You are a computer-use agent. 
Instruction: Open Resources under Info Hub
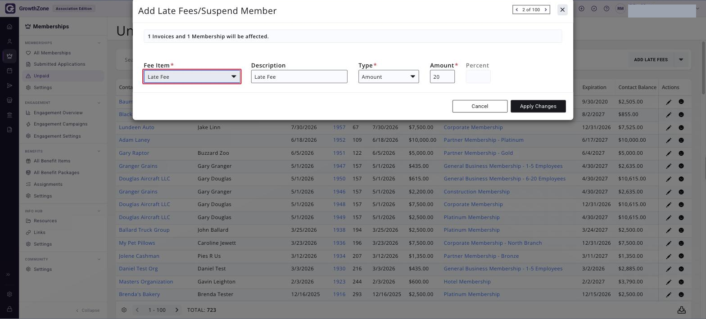45,221
